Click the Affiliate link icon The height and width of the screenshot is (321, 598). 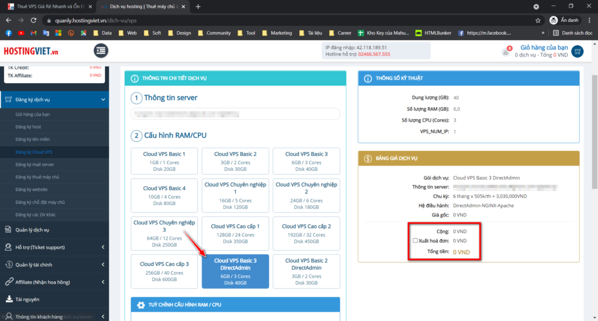click(9, 282)
